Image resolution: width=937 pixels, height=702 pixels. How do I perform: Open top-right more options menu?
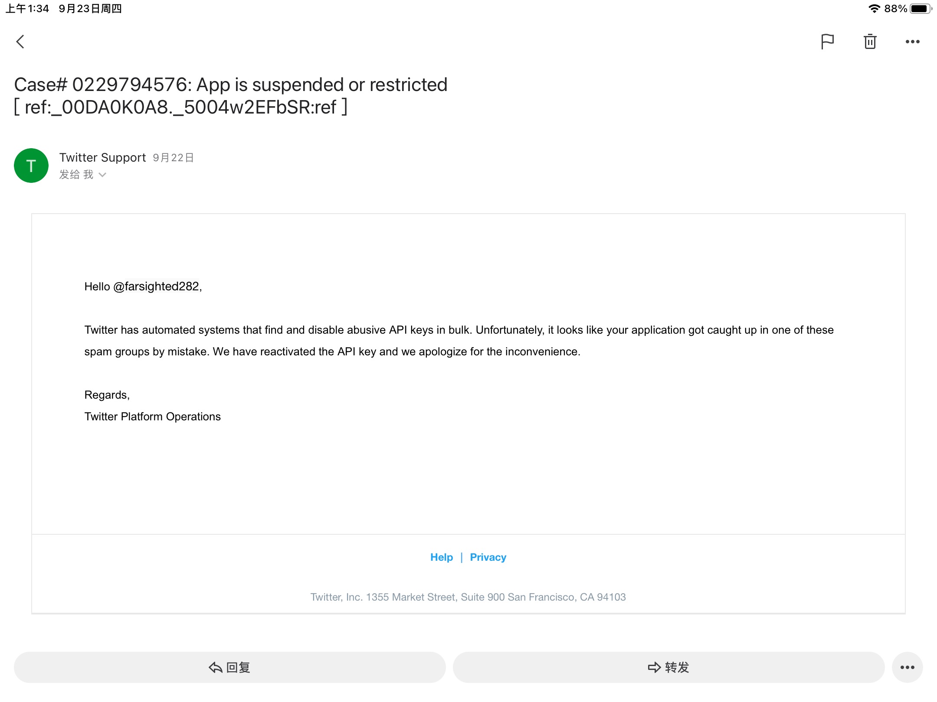912,42
